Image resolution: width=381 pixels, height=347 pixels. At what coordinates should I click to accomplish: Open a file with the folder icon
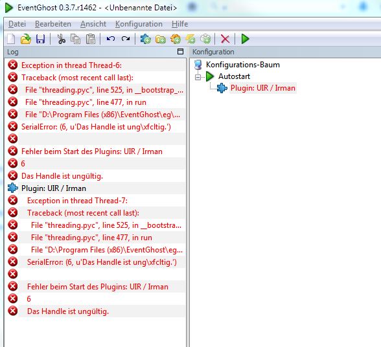(x=26, y=39)
